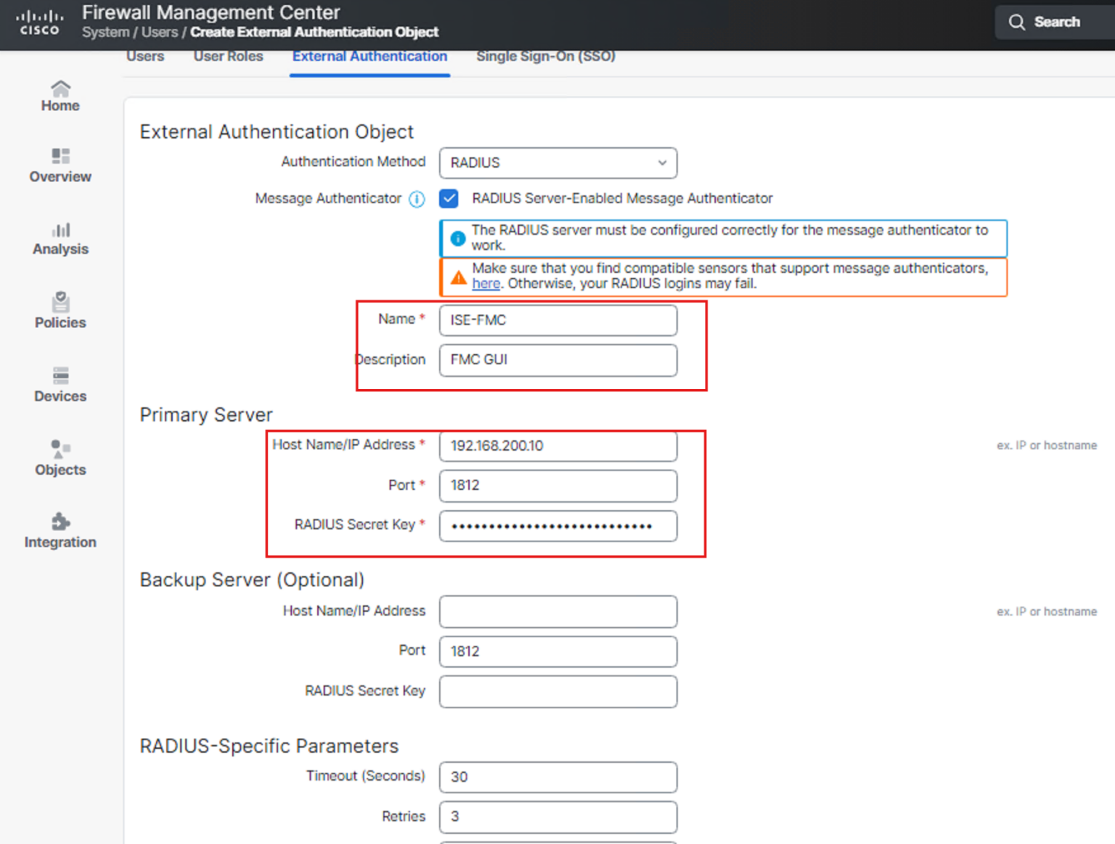The height and width of the screenshot is (844, 1115).
Task: Open the Message Authenticator info tooltip icon
Action: (x=417, y=199)
